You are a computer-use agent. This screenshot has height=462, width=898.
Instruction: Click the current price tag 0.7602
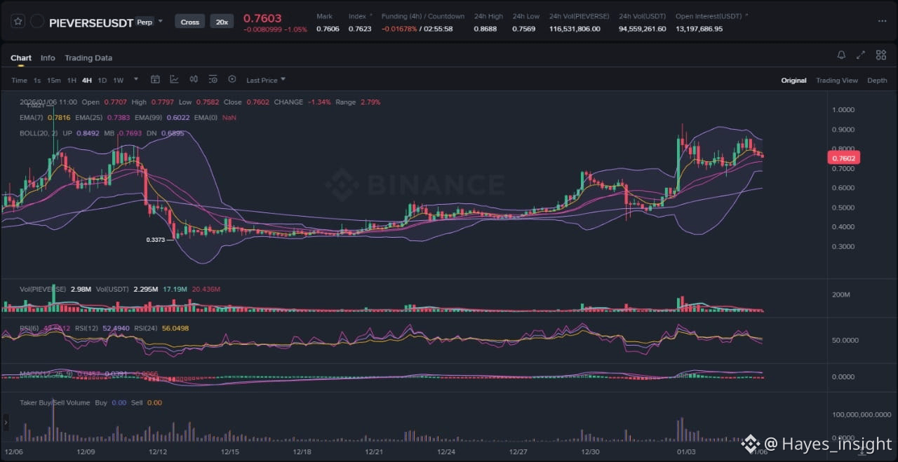[844, 158]
